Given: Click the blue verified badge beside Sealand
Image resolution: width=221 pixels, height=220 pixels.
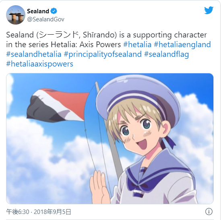Looking at the screenshot, I should (x=54, y=11).
